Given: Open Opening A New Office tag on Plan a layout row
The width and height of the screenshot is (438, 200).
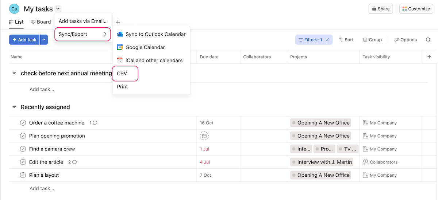Looking at the screenshot, I should tap(320, 175).
